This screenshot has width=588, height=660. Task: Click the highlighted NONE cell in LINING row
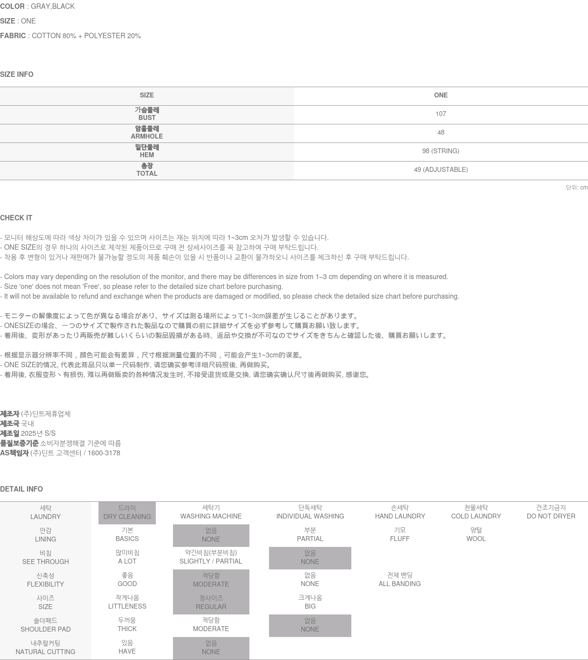point(211,536)
